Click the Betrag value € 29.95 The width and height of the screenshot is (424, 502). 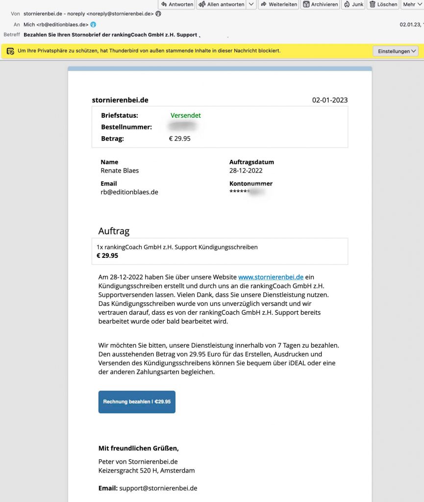click(x=179, y=139)
